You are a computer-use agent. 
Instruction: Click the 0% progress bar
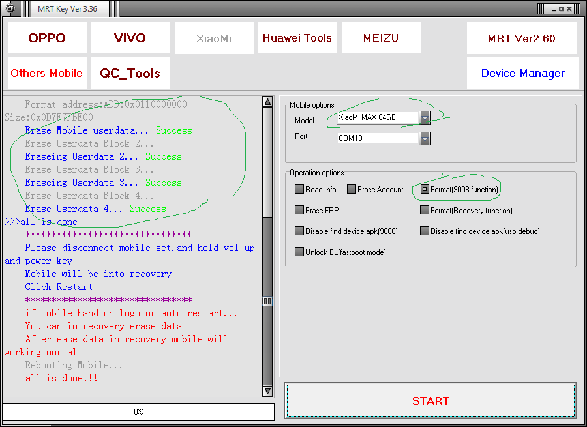point(138,411)
